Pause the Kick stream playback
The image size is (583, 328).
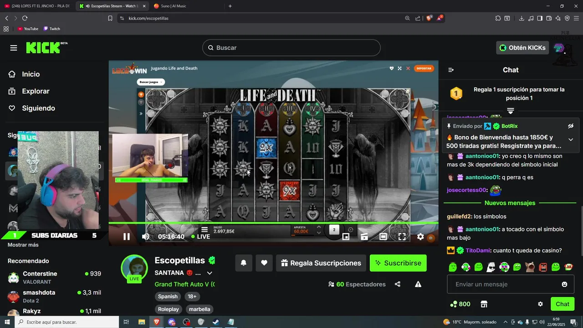[127, 236]
